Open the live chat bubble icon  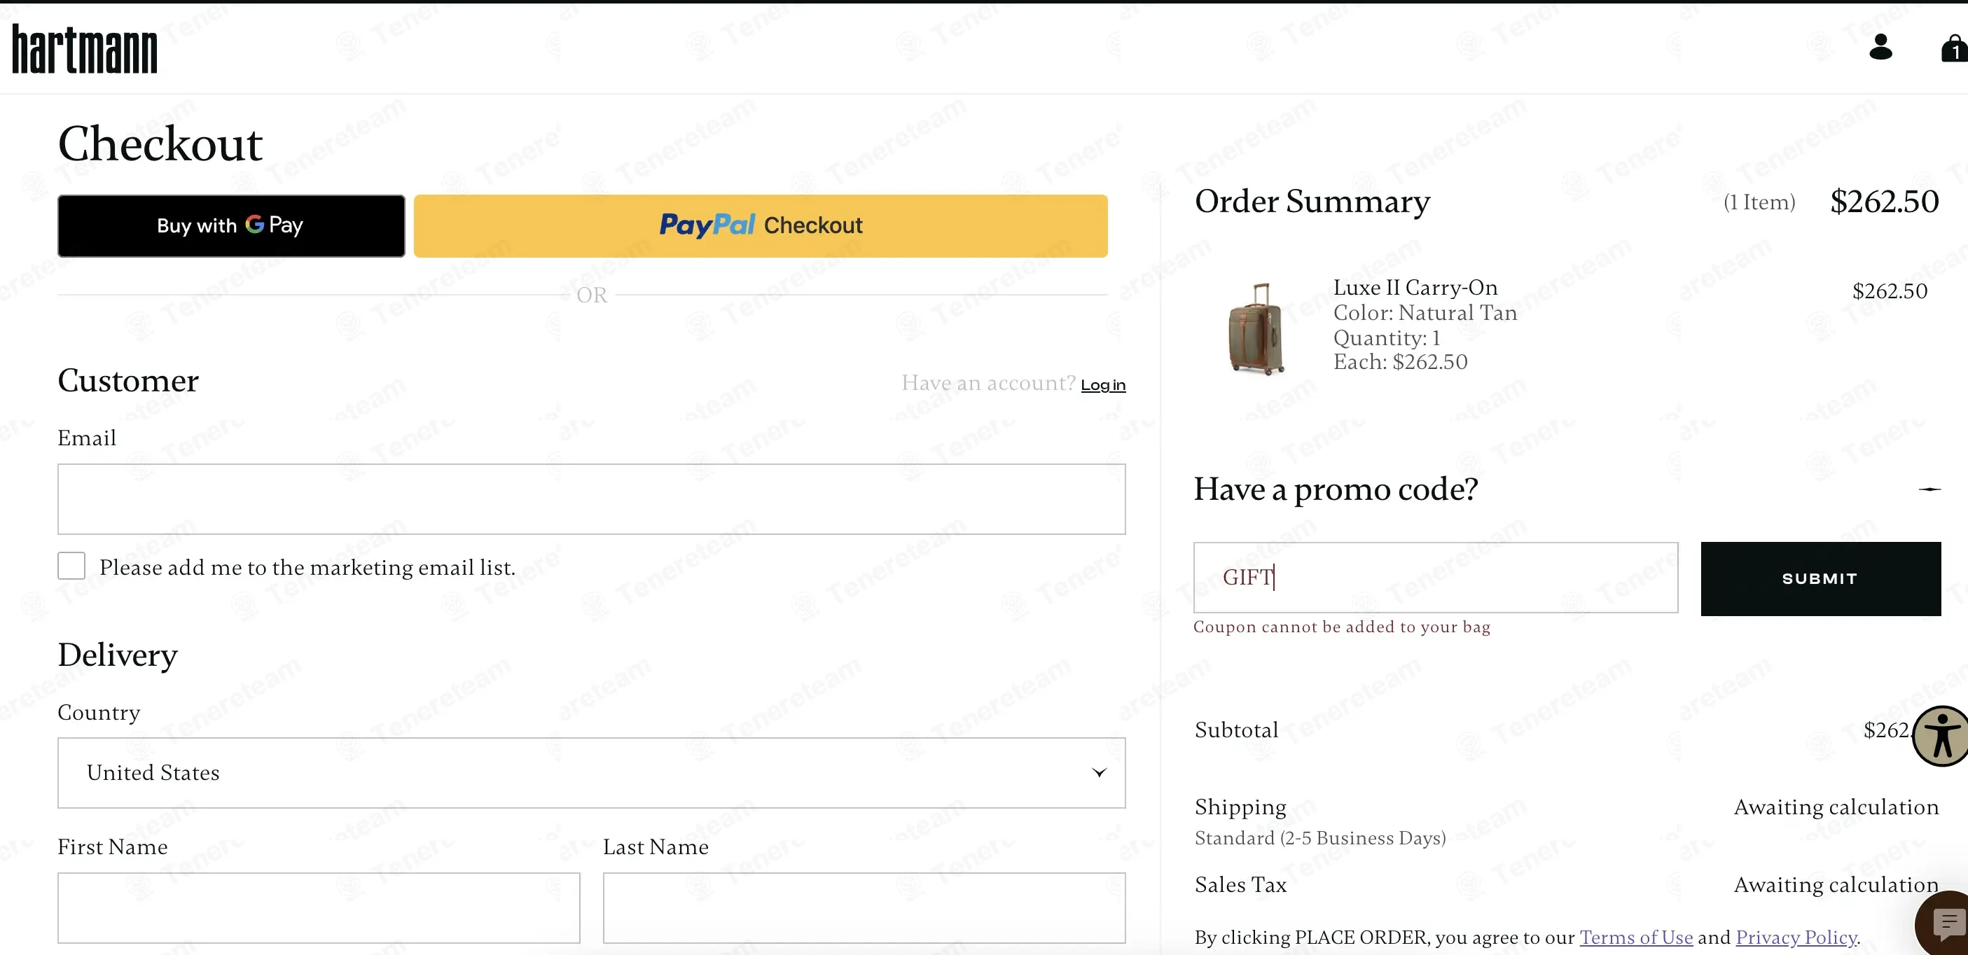(x=1943, y=923)
